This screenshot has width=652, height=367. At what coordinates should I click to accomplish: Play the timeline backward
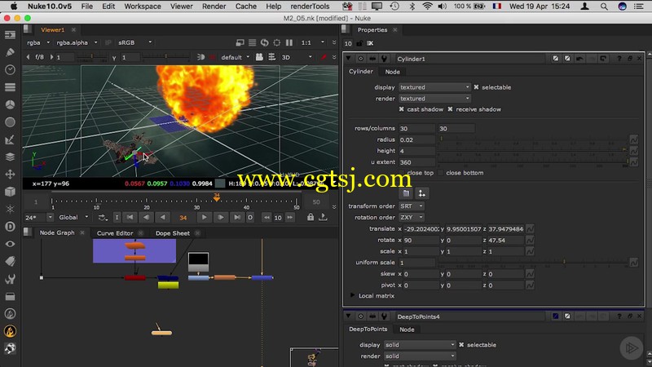tap(162, 217)
